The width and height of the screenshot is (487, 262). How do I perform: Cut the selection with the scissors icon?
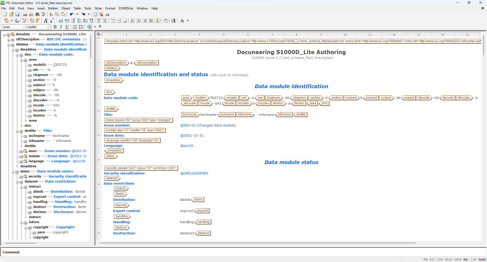tap(51, 14)
